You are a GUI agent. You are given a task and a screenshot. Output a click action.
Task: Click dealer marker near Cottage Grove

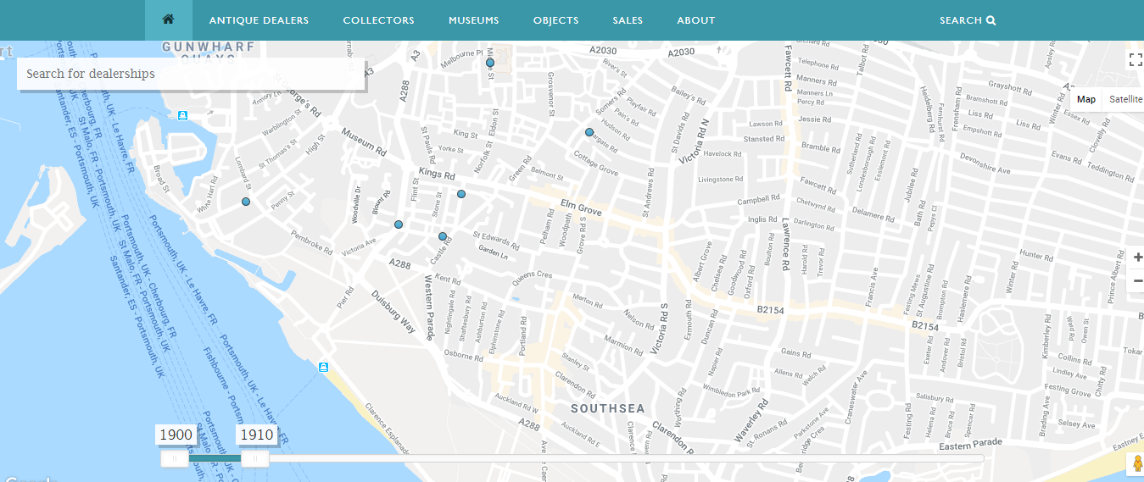[x=589, y=132]
